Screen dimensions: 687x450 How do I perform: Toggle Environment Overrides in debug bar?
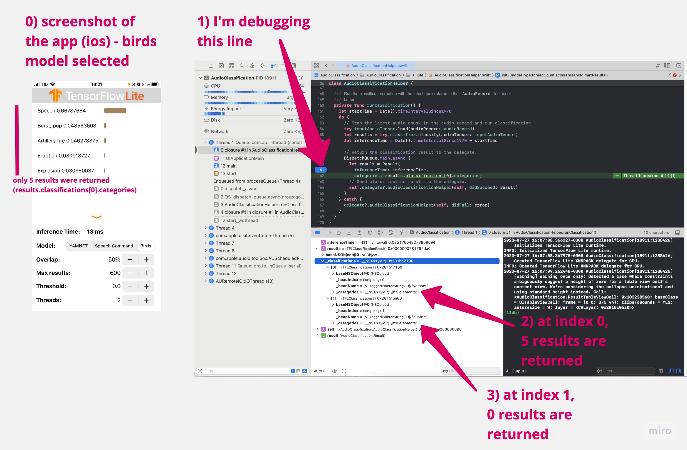tap(391, 232)
